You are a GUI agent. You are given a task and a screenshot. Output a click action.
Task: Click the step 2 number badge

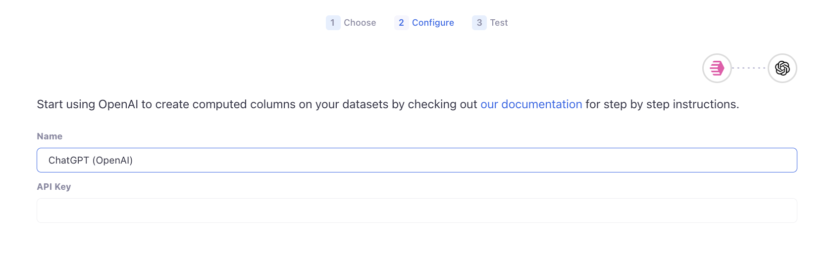click(x=401, y=23)
